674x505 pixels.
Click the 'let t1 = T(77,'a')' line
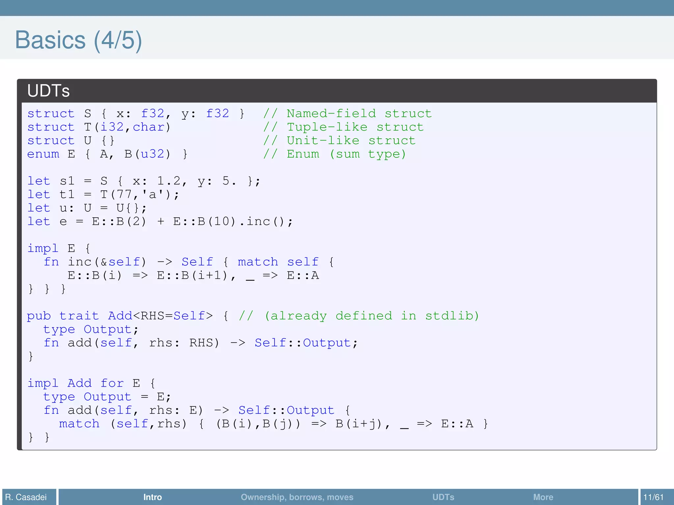click(x=103, y=195)
